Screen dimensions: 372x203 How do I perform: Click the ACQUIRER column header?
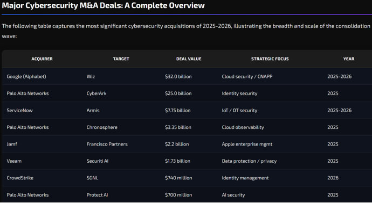tap(42, 59)
